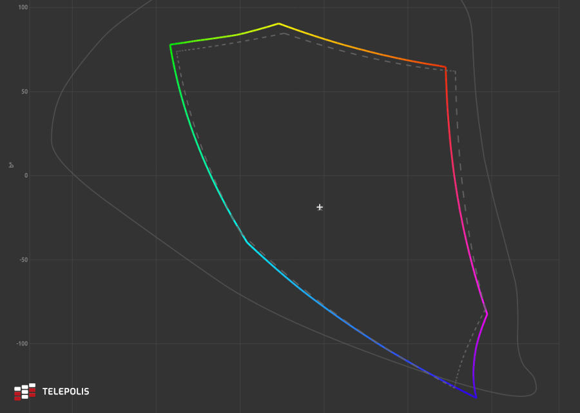The width and height of the screenshot is (580, 413).
Task: Click the dashed reference gamut's top-right corner
Action: (x=456, y=72)
